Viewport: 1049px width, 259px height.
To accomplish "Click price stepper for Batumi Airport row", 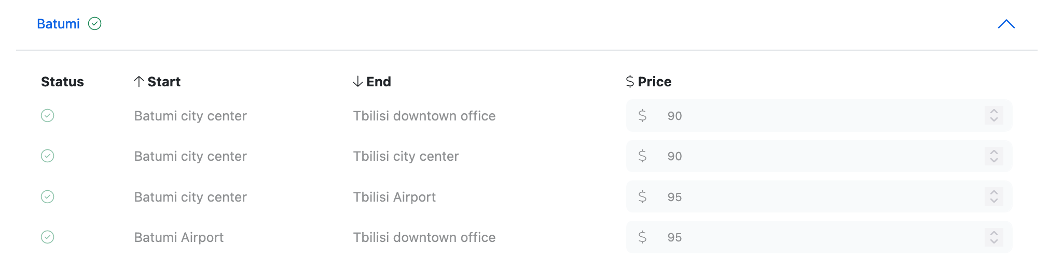I will [993, 237].
